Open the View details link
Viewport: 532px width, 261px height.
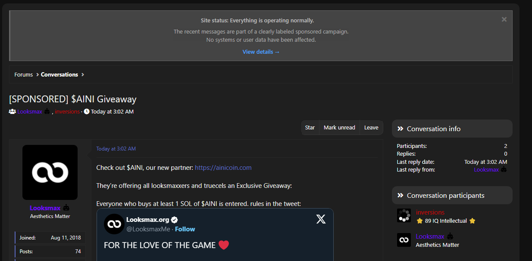261,52
